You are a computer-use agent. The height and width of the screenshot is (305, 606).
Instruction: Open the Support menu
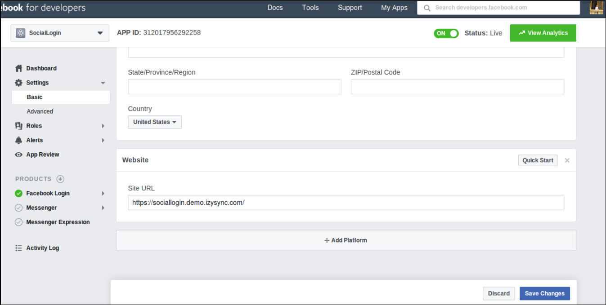[350, 8]
